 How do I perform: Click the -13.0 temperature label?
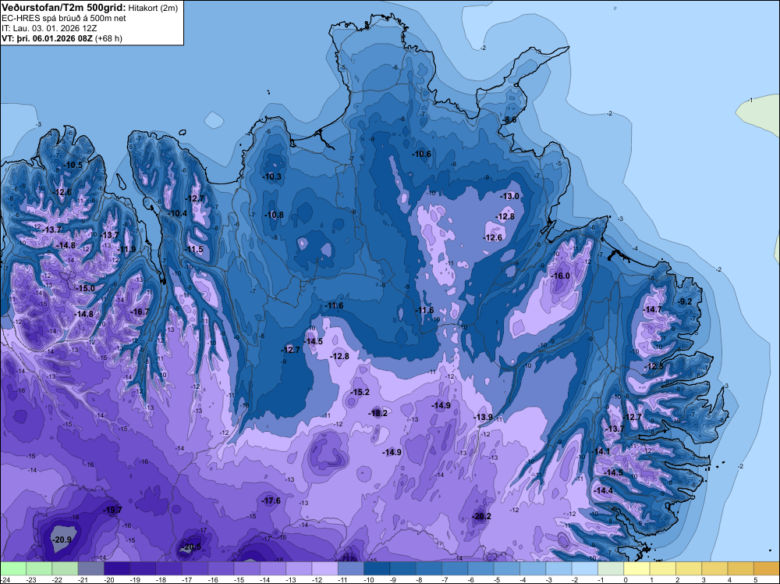509,196
